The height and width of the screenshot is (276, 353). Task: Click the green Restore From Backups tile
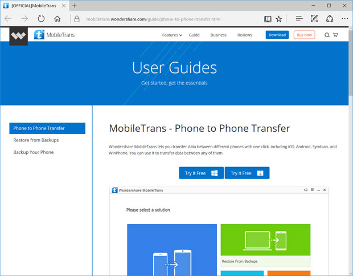pos(265,245)
